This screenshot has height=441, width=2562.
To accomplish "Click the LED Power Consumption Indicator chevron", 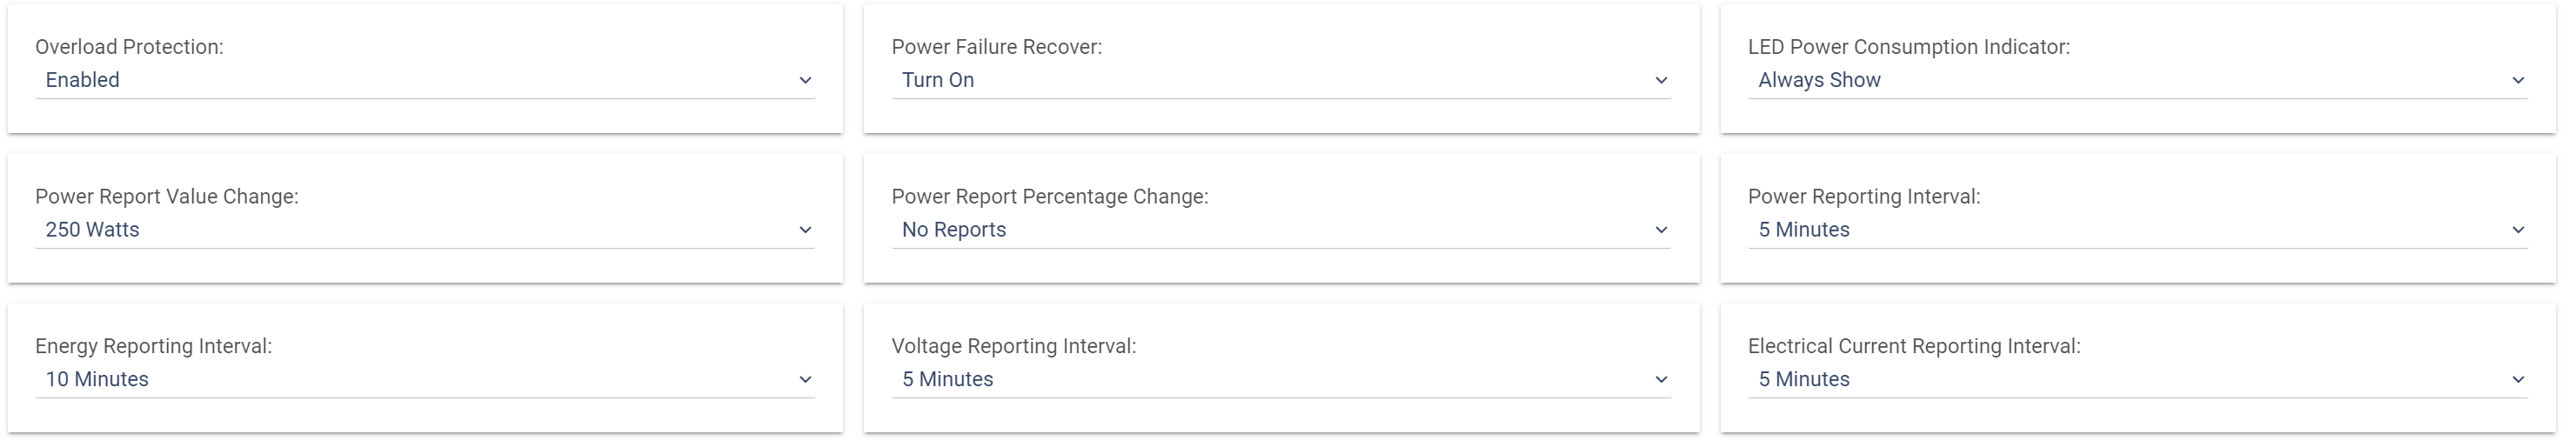I will [x=2518, y=81].
